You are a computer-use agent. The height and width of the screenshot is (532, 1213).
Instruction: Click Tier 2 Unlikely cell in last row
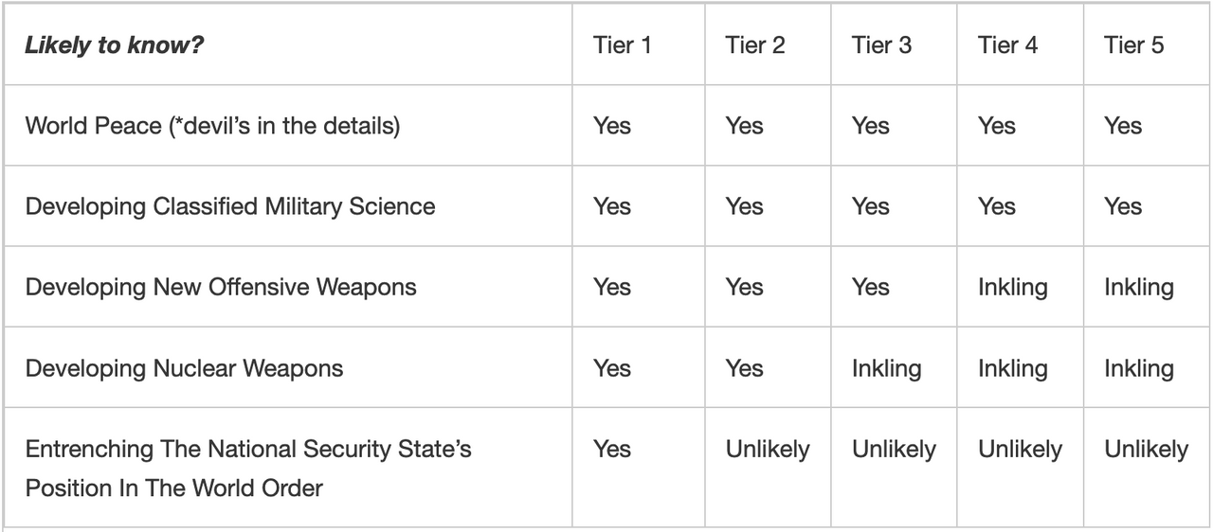click(x=768, y=449)
